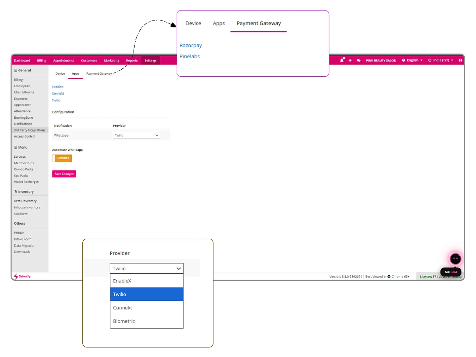The image size is (476, 357).
Task: Open the Razorpay link
Action: tap(191, 45)
